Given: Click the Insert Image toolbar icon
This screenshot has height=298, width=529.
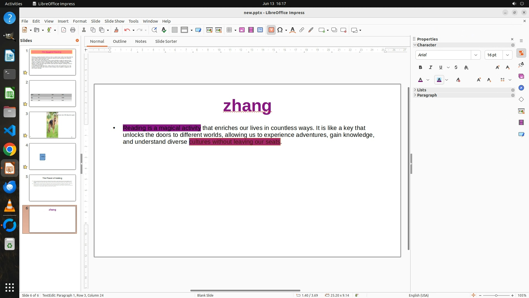Looking at the screenshot, I should [242, 30].
